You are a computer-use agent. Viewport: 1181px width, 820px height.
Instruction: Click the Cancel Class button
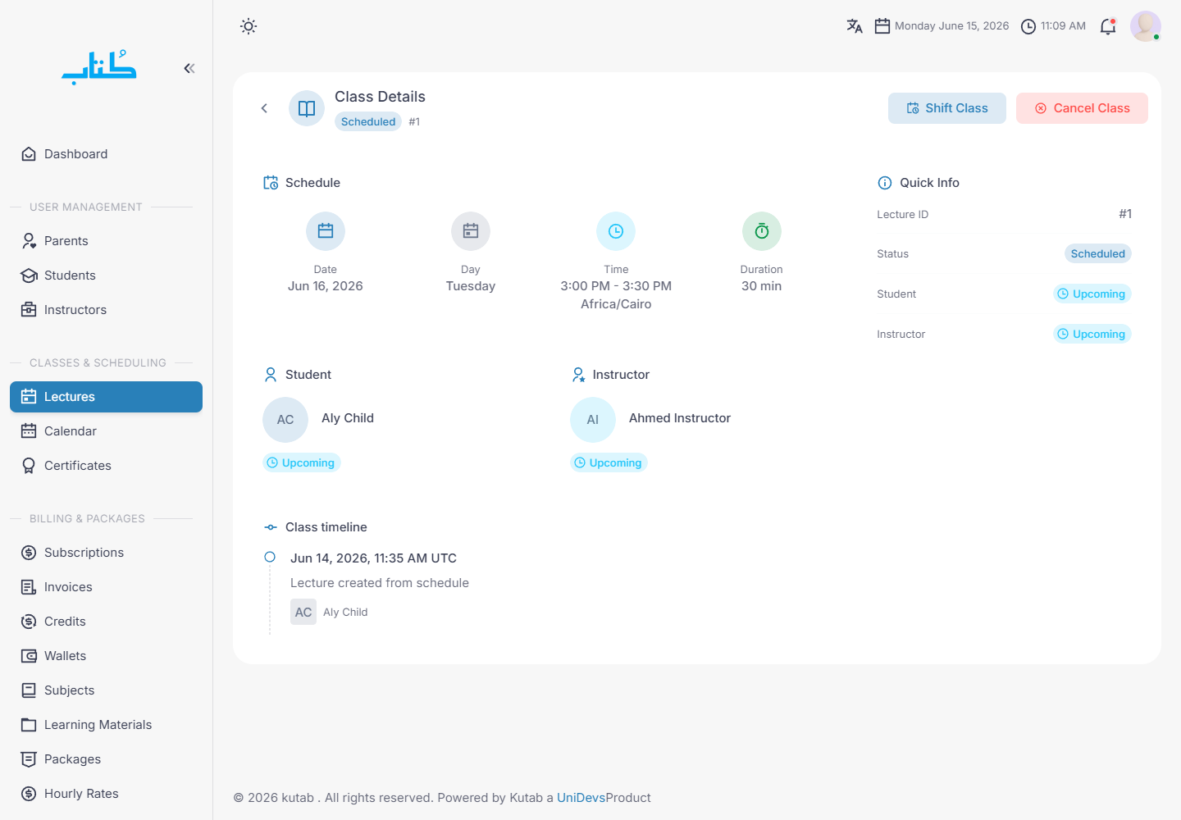point(1082,108)
